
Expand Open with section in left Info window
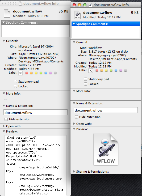point(4,126)
